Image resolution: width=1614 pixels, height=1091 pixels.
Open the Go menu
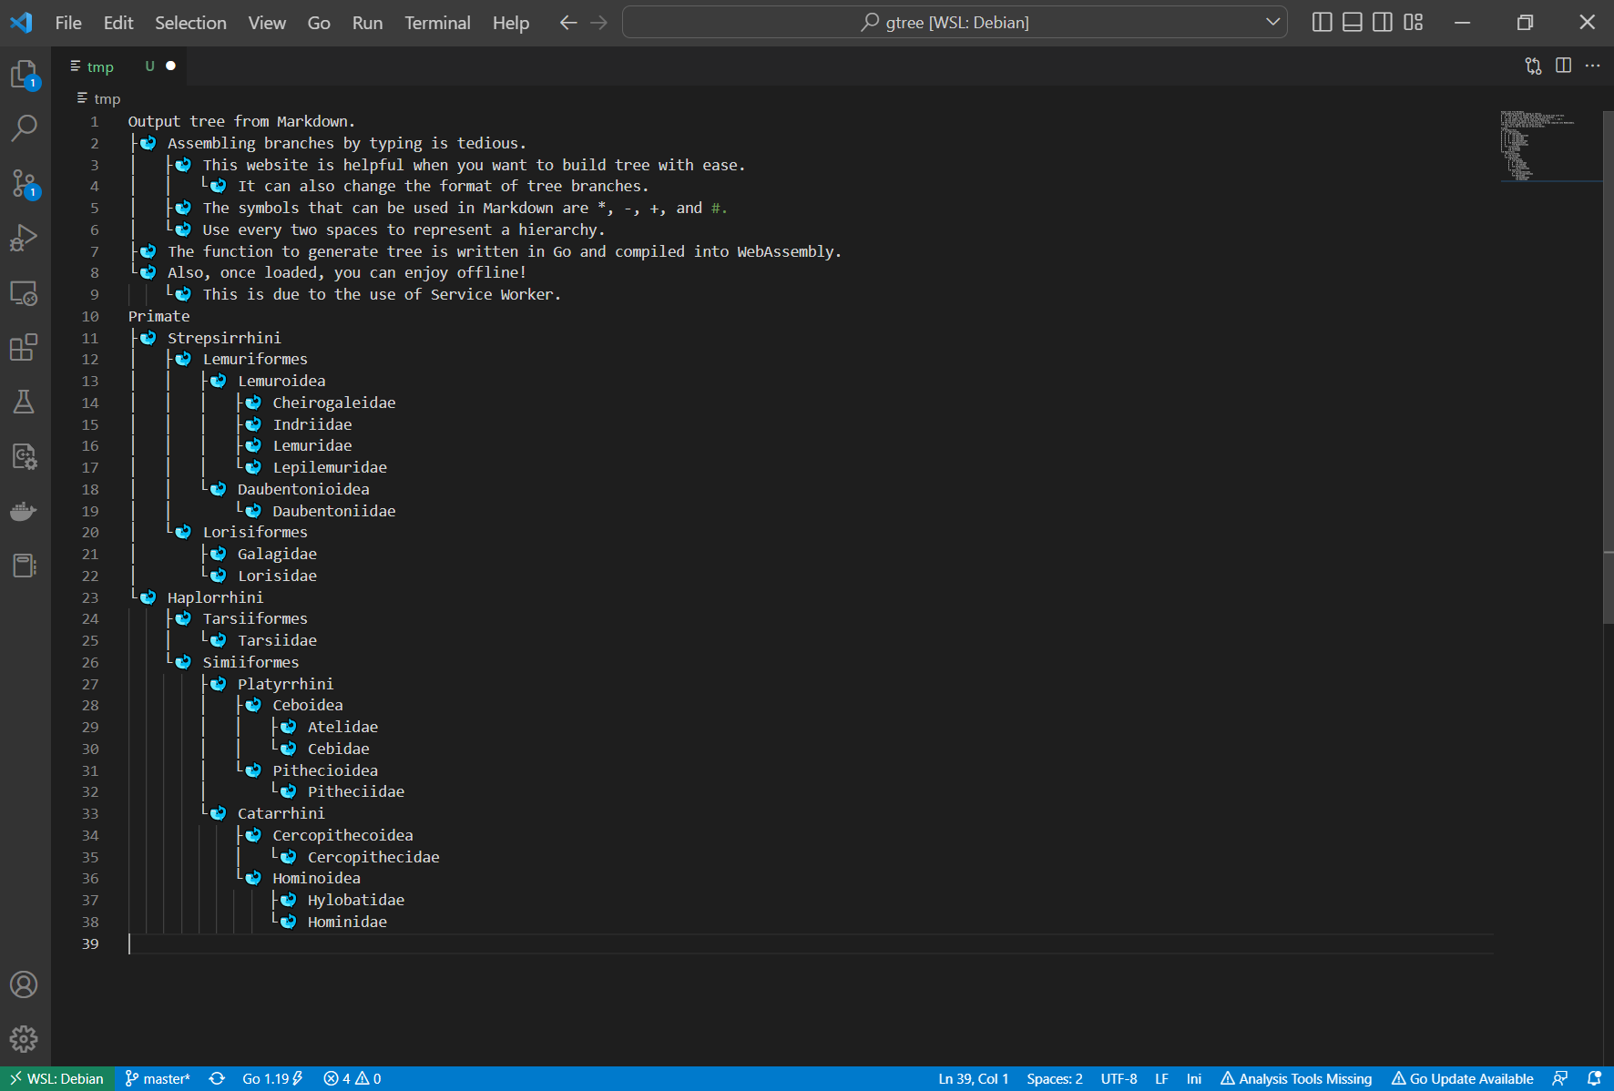319,23
